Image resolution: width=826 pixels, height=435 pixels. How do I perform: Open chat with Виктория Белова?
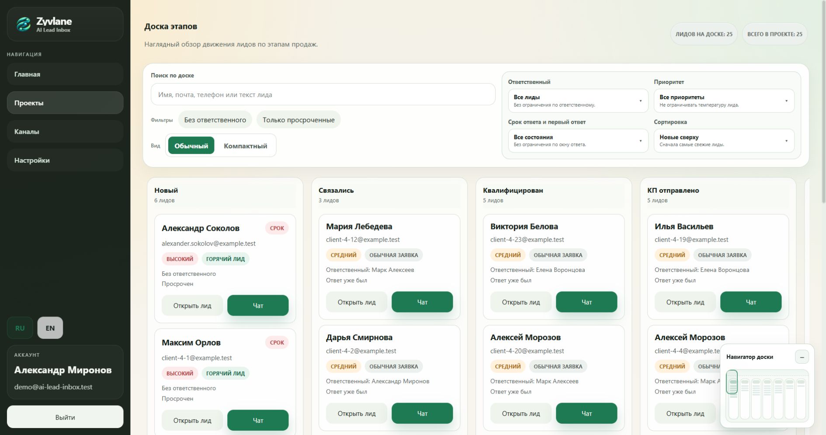[x=587, y=302]
